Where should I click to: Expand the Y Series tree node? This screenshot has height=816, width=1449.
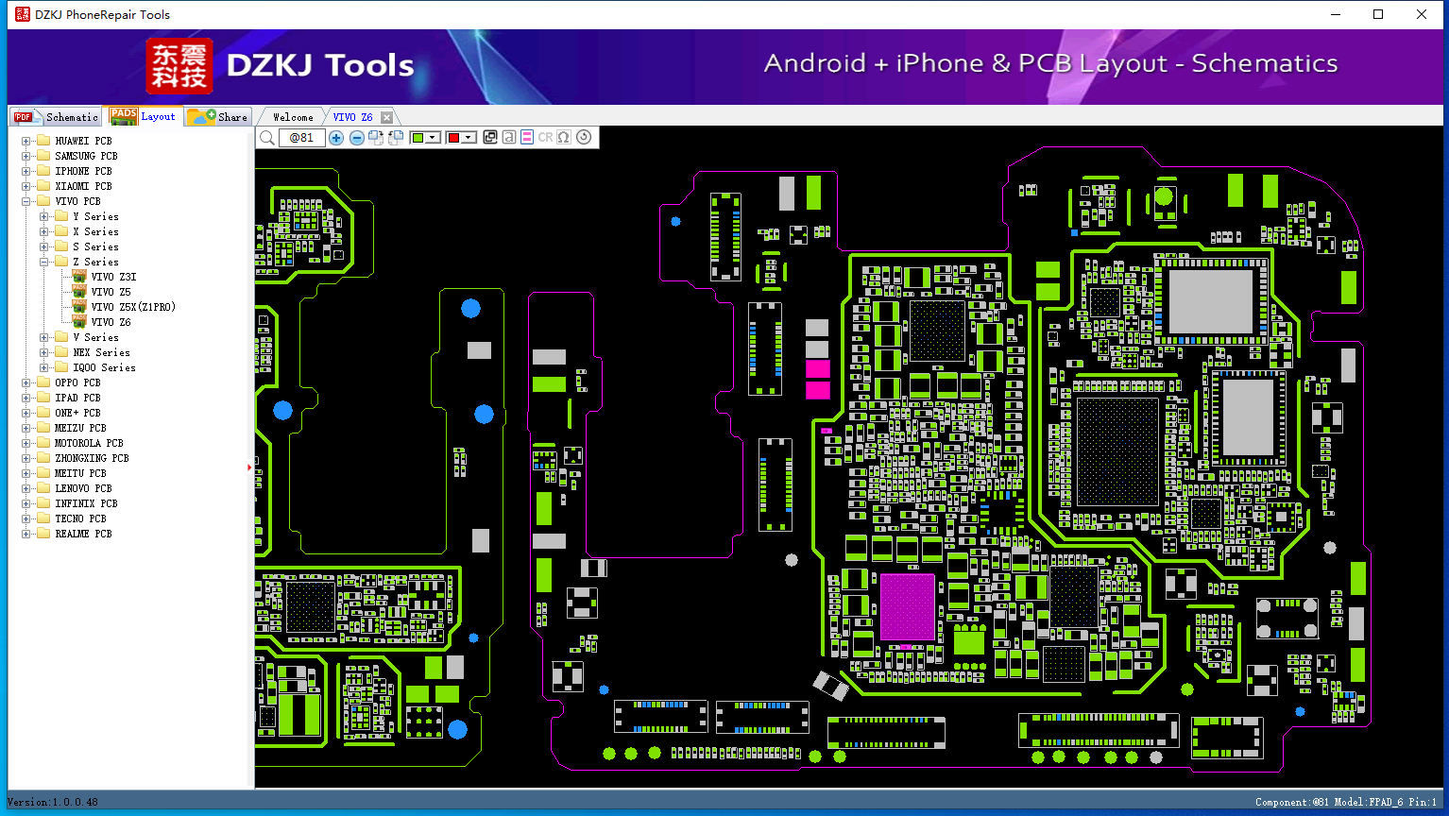(44, 216)
